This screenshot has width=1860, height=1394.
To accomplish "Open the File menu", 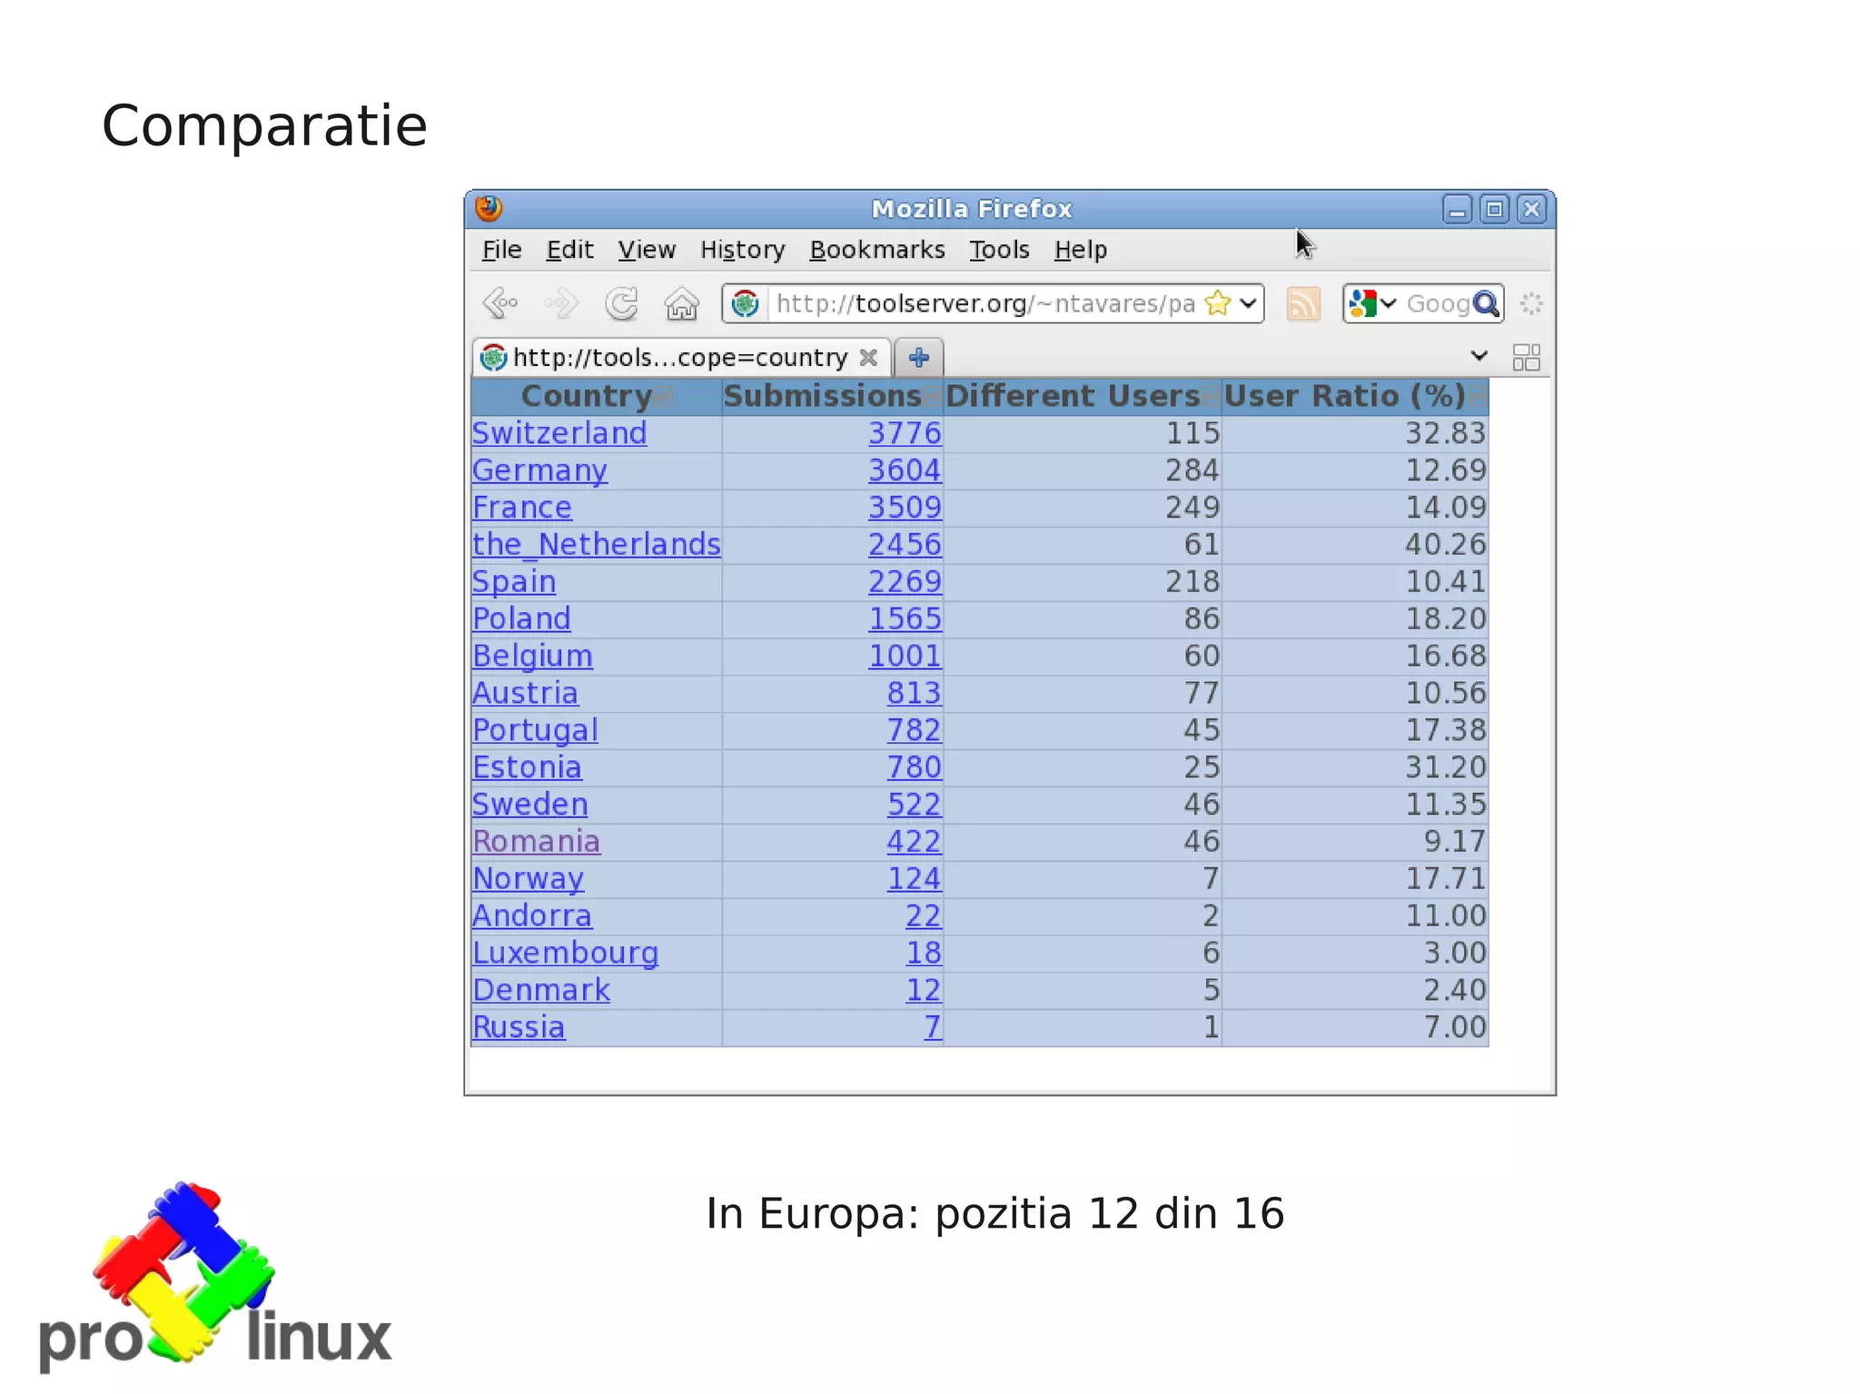I will click(501, 250).
